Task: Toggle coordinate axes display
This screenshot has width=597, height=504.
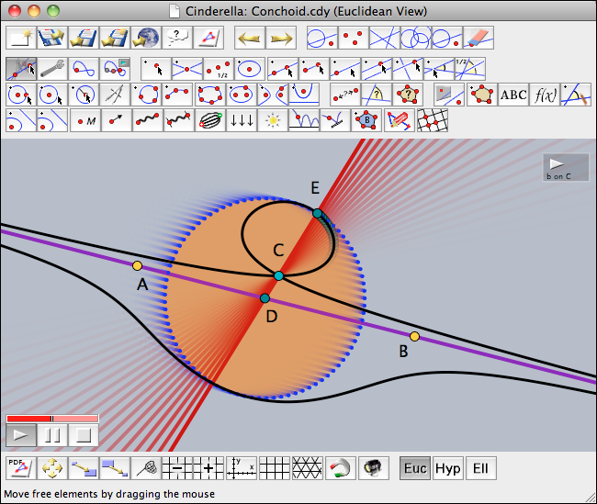Action: pos(242,468)
